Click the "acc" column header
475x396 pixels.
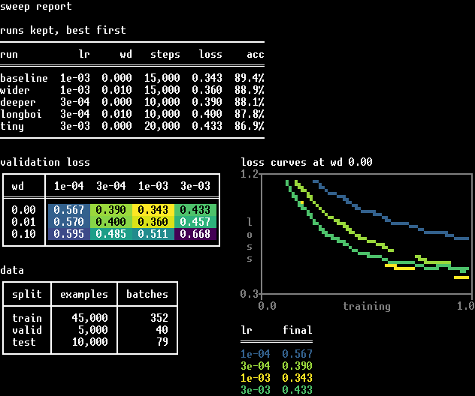256,55
